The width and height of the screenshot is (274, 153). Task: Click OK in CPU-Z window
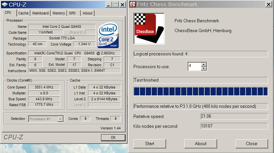[x=113, y=138]
